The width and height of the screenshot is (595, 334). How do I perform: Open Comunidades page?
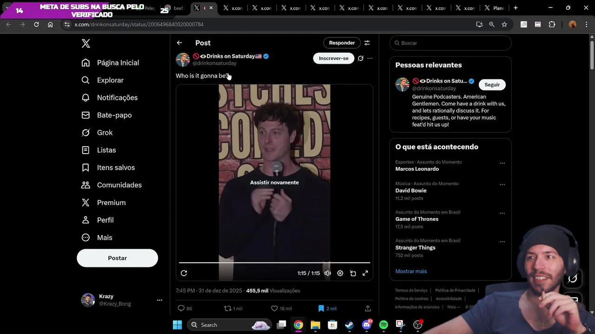point(112,185)
